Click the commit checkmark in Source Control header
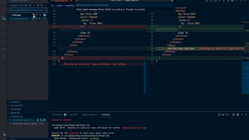This screenshot has width=249, height=140. point(34,5)
